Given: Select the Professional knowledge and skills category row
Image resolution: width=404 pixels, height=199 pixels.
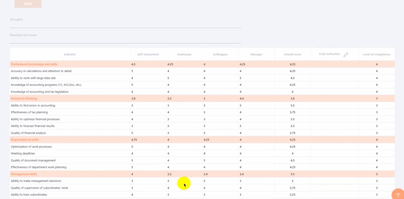Looking at the screenshot, I should pyautogui.click(x=202, y=64).
